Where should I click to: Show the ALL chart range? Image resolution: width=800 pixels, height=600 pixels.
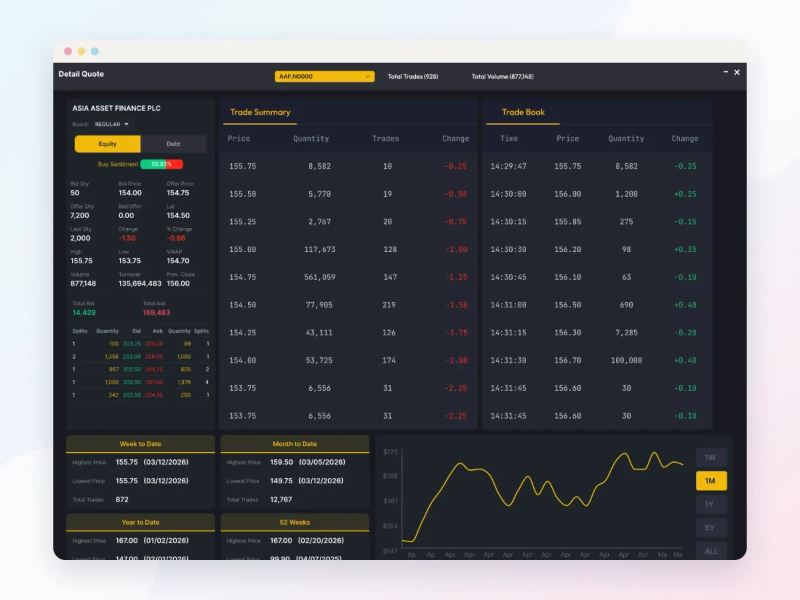pos(711,551)
